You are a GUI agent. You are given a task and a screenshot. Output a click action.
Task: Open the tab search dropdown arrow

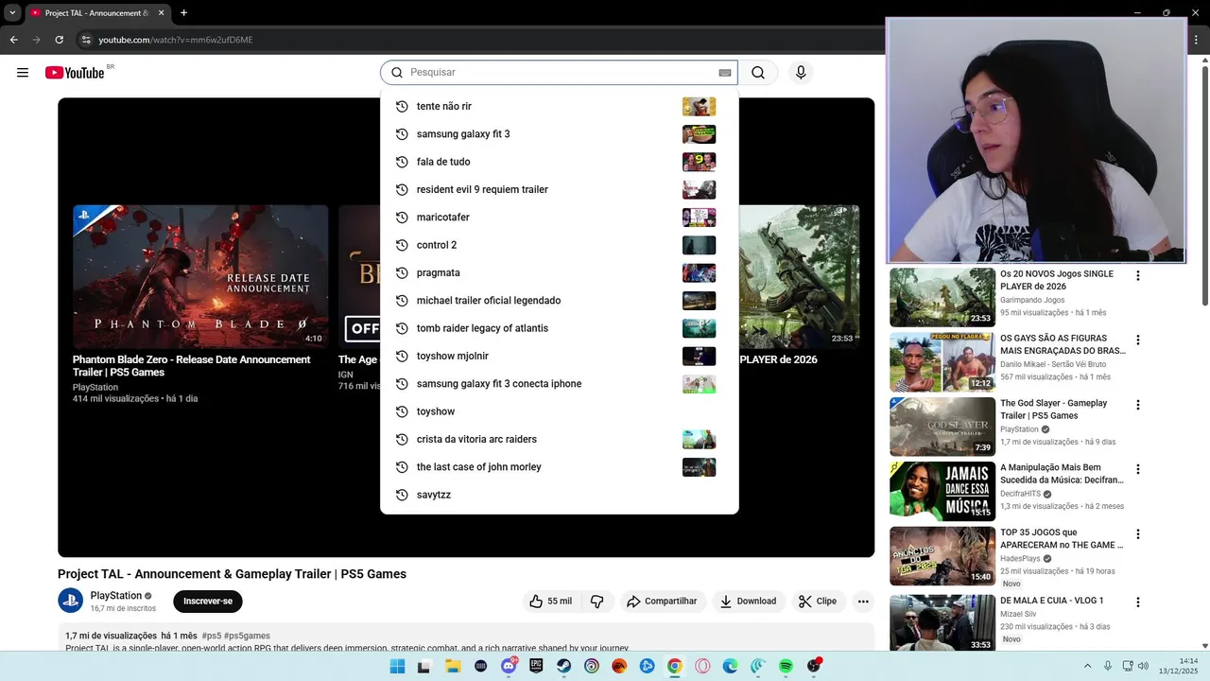[x=12, y=13]
